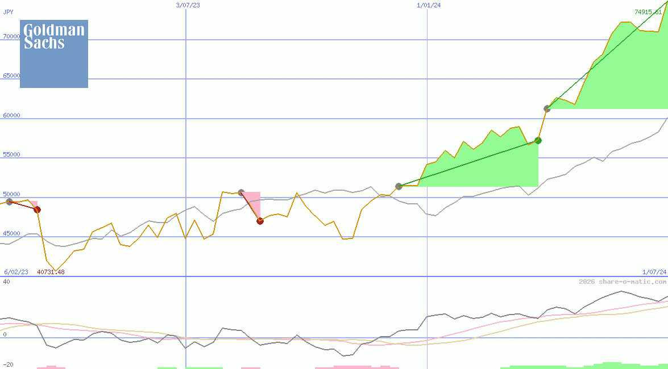Select the red sell signal dot
Image resolution: width=668 pixels, height=369 pixels.
[260, 221]
